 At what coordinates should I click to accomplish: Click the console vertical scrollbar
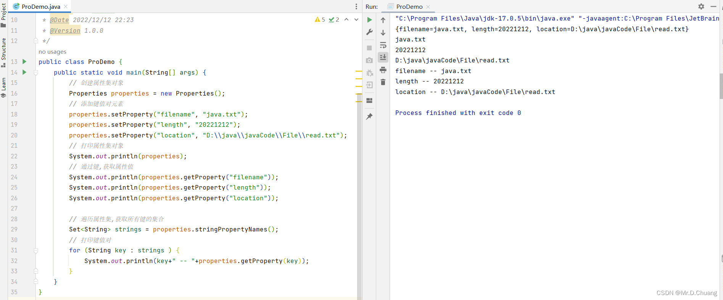[721, 86]
